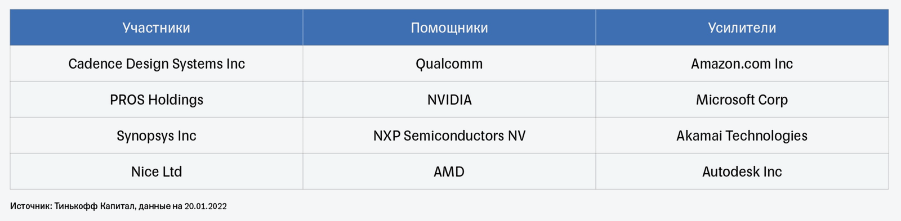901x221 pixels.
Task: Select the Microsoft Corp cell
Action: (x=742, y=100)
